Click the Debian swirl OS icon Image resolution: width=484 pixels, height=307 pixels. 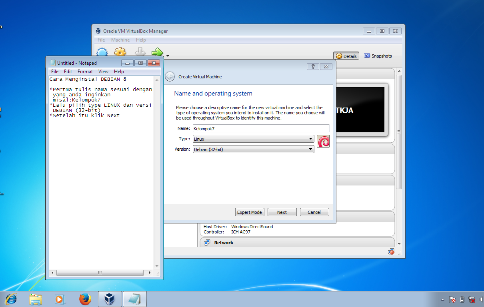click(x=323, y=141)
